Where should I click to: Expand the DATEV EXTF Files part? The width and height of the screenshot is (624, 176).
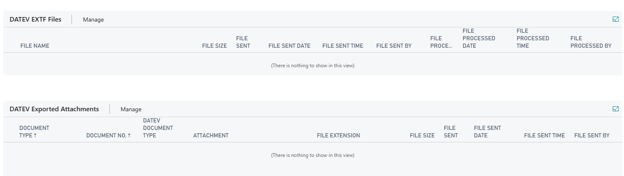pos(616,19)
